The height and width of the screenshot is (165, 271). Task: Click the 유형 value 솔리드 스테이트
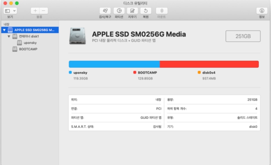[247, 118]
